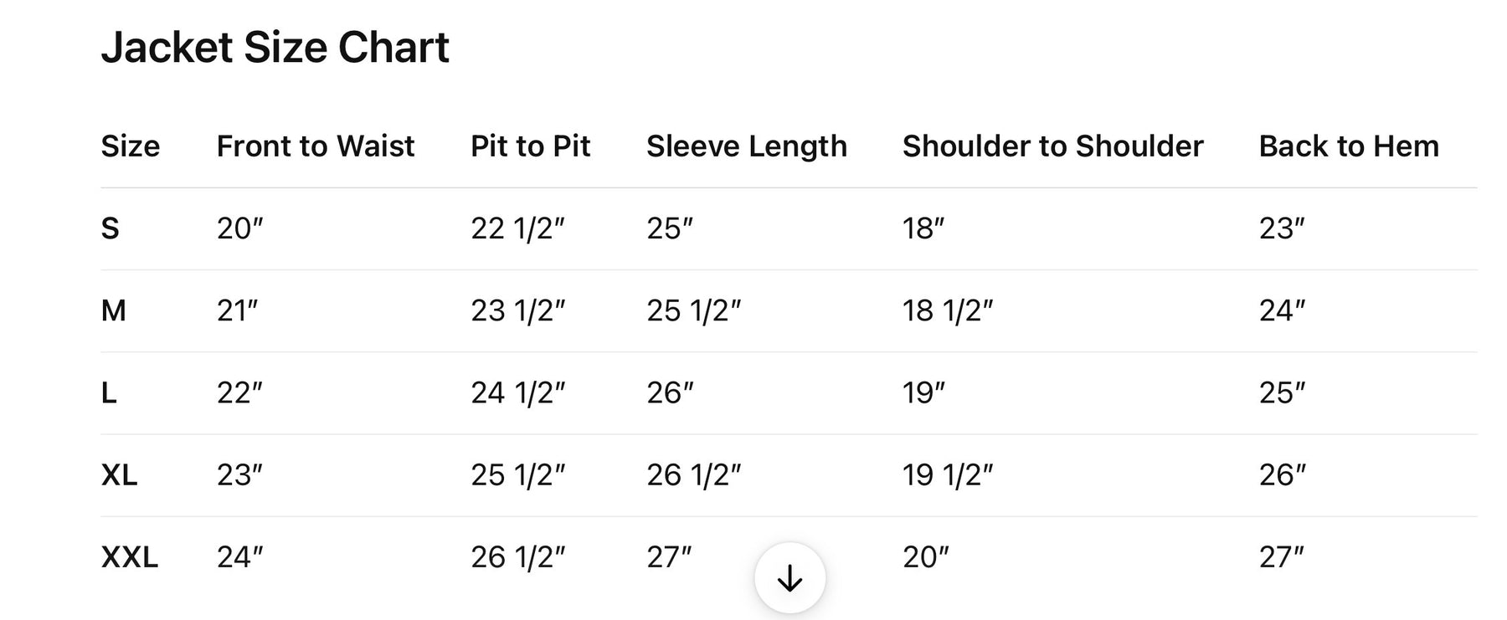Select the M size row label
Image resolution: width=1507 pixels, height=620 pixels.
point(113,310)
